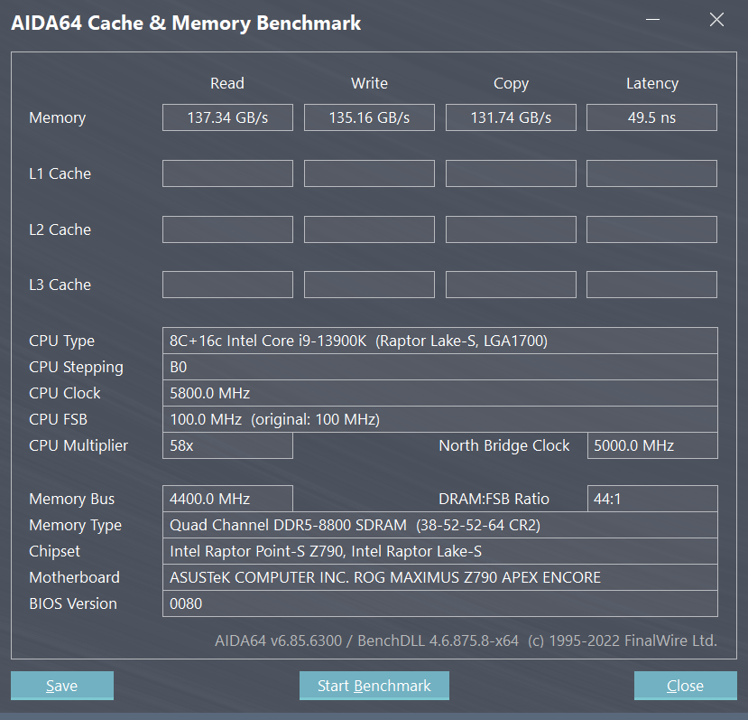Click the Save button
The image size is (748, 720).
[x=61, y=686]
